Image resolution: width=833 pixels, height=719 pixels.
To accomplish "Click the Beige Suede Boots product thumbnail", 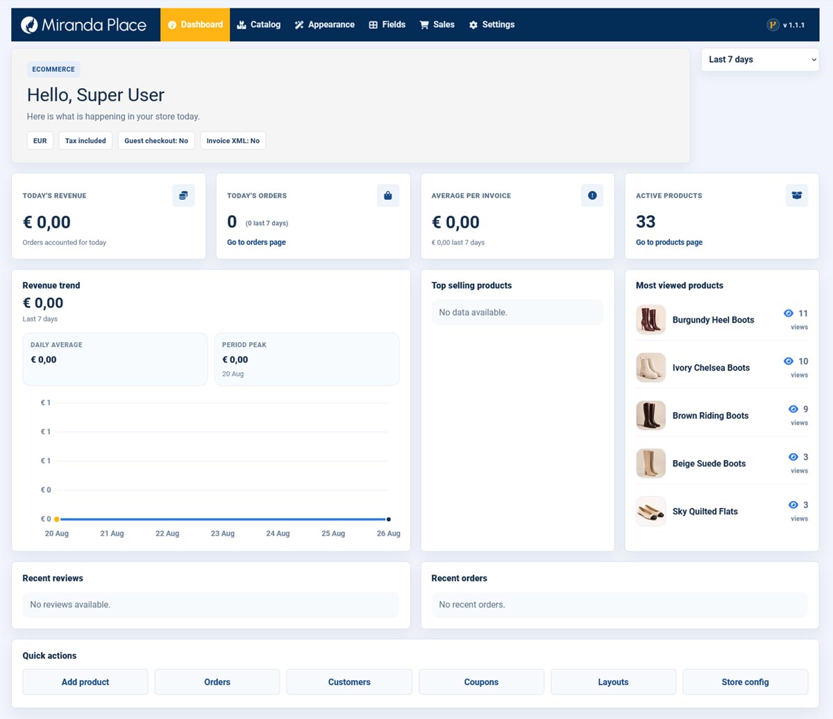I will (x=651, y=464).
